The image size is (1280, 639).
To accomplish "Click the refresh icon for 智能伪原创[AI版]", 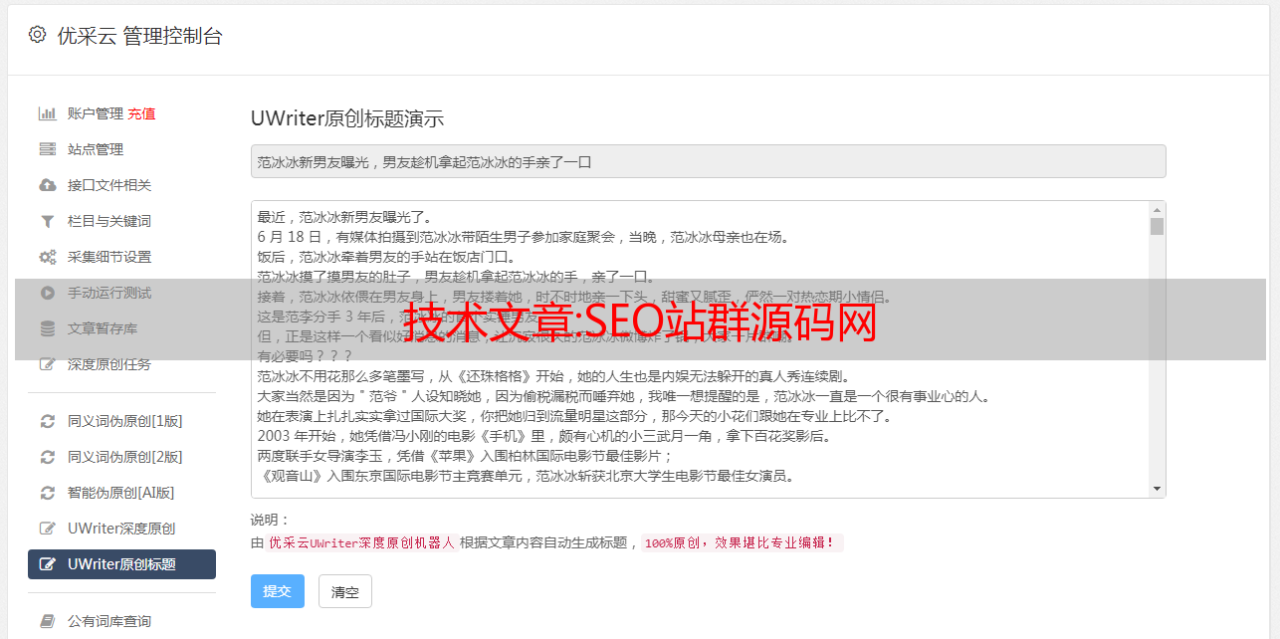I will (x=47, y=493).
